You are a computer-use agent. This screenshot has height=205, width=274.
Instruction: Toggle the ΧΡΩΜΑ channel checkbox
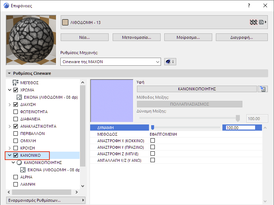pos(16,90)
